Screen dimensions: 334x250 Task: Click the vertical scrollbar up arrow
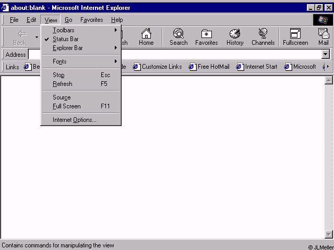click(x=329, y=80)
